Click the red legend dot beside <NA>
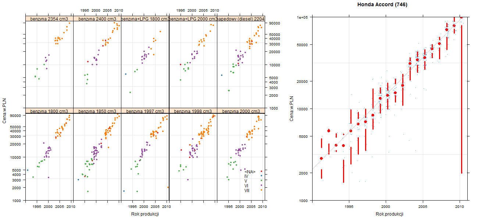 pyautogui.click(x=261, y=171)
